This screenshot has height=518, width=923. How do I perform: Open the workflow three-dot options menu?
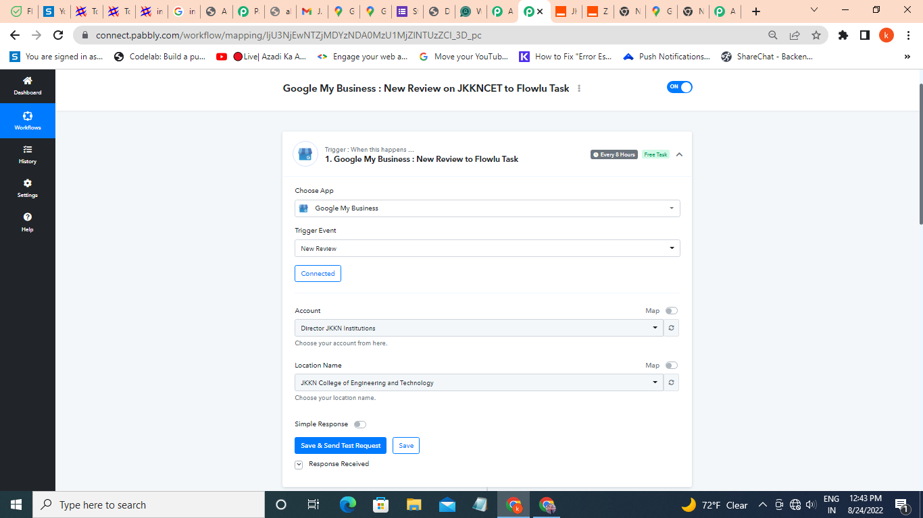click(x=579, y=88)
